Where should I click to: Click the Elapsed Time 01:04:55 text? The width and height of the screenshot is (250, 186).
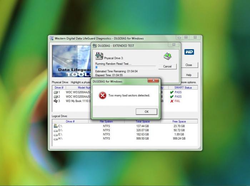pyautogui.click(x=109, y=75)
